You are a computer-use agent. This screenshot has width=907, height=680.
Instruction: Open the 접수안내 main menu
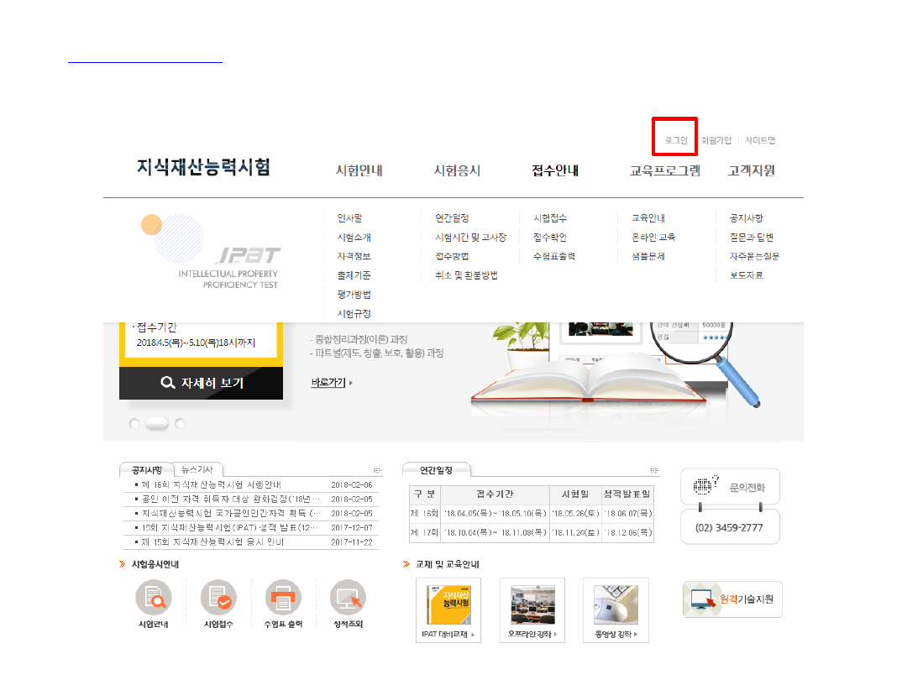555,170
